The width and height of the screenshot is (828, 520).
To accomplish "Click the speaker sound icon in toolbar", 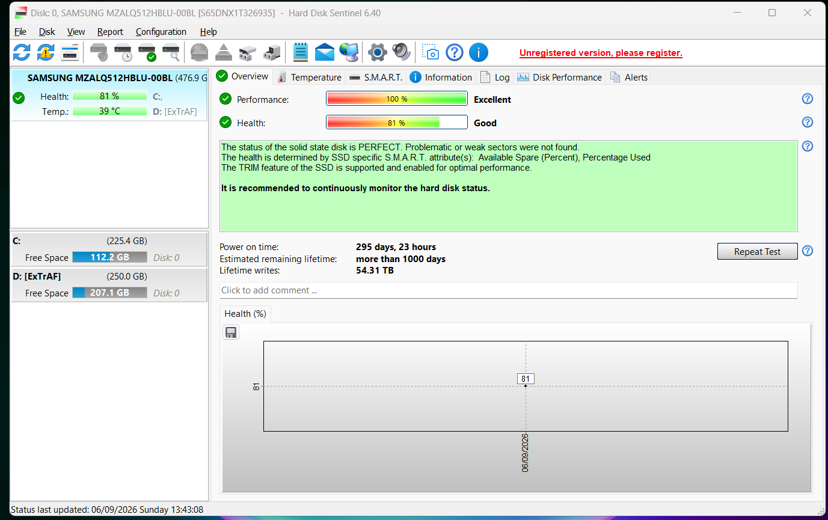I will tap(401, 53).
